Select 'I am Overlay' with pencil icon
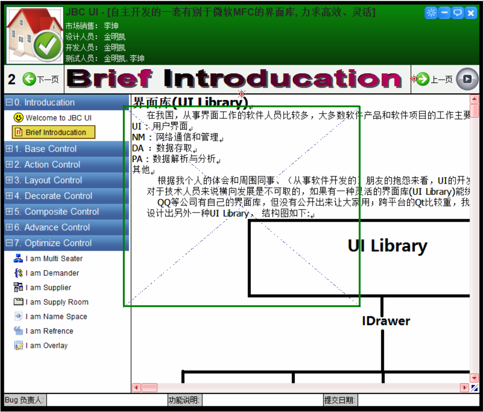This screenshot has height=412, width=483. [46, 345]
